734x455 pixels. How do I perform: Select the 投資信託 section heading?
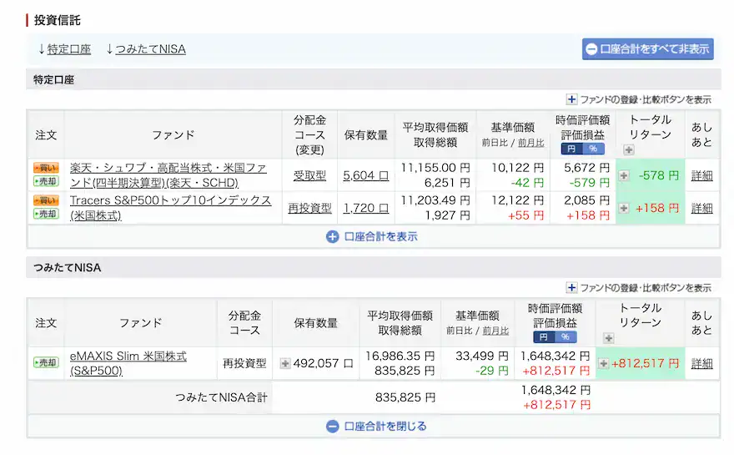click(57, 20)
